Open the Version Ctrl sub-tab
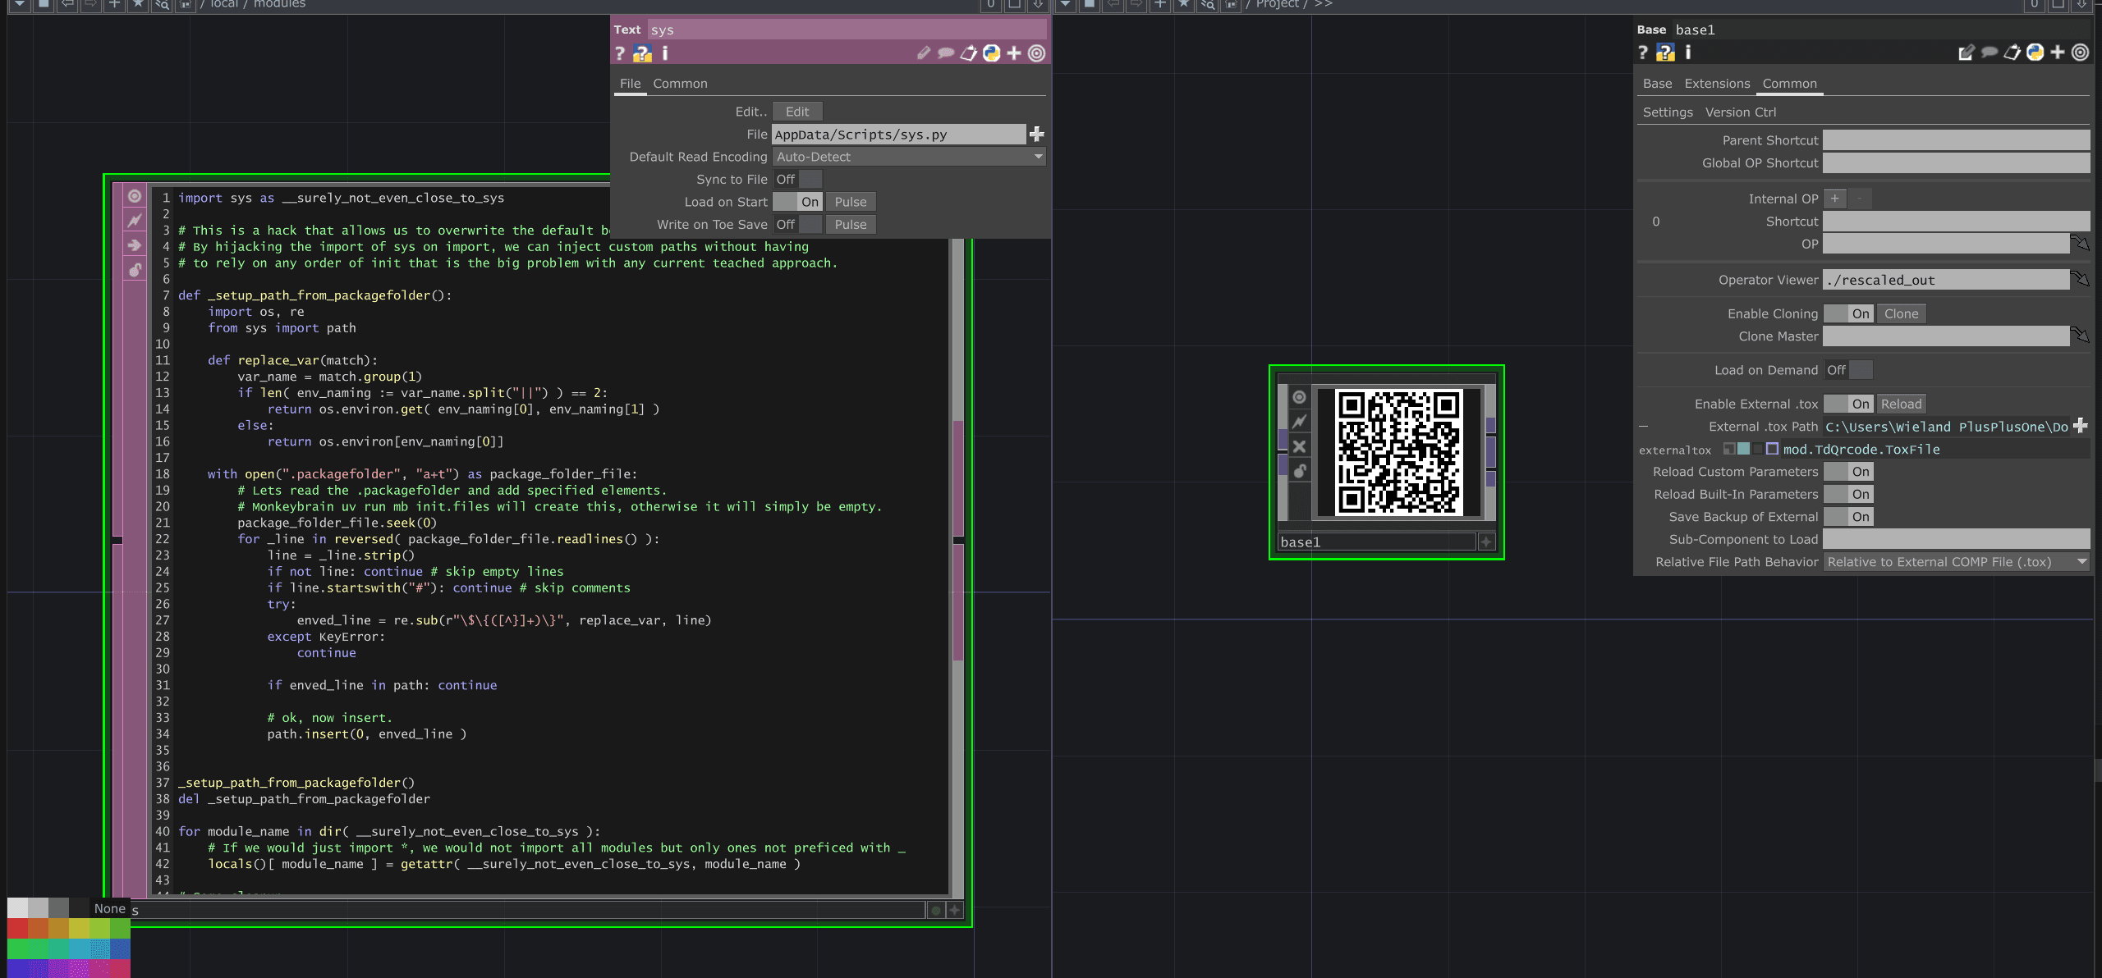 pos(1740,112)
